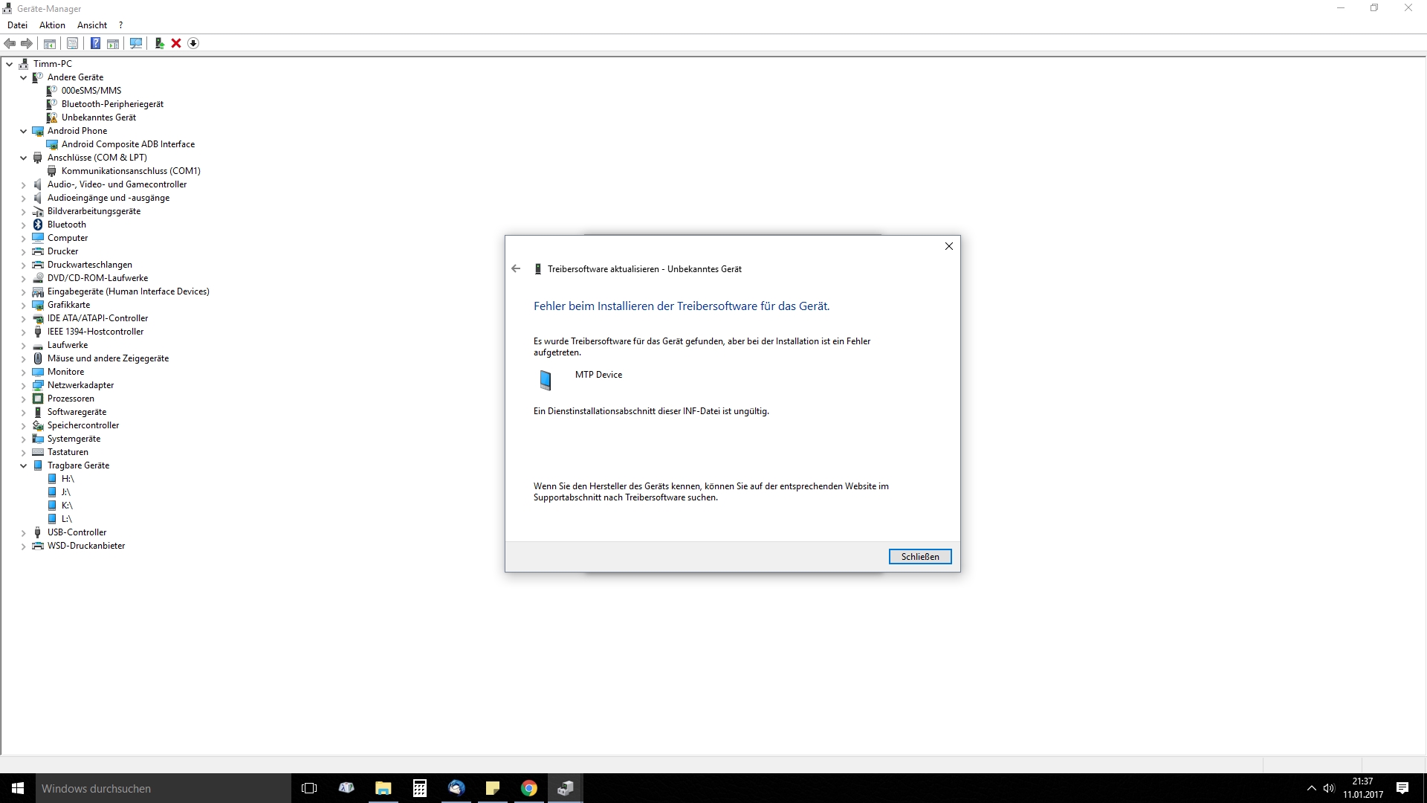This screenshot has width=1427, height=803.
Task: Click the blue help question mark icon
Action: click(x=95, y=43)
